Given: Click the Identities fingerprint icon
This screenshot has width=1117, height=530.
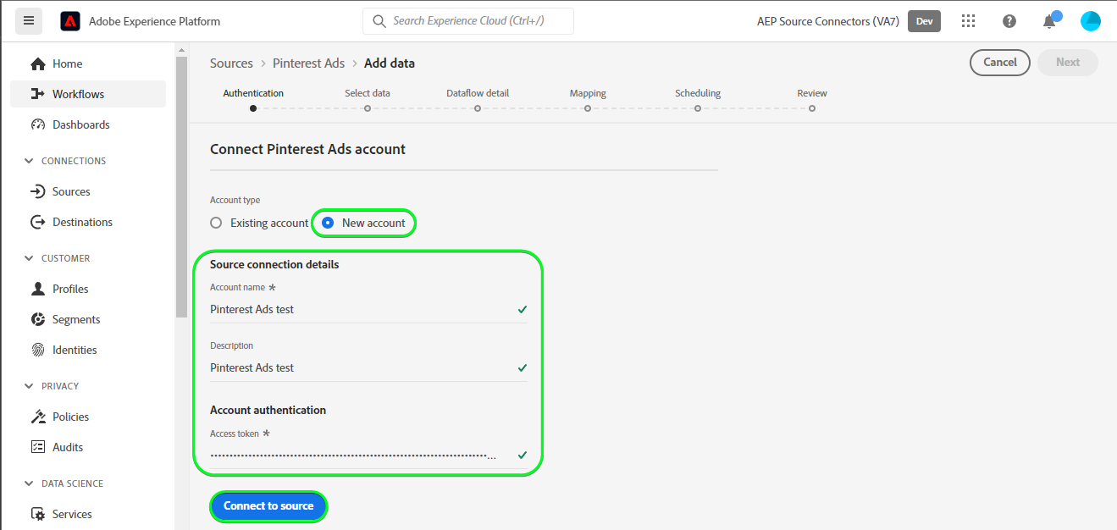Looking at the screenshot, I should click(x=37, y=350).
